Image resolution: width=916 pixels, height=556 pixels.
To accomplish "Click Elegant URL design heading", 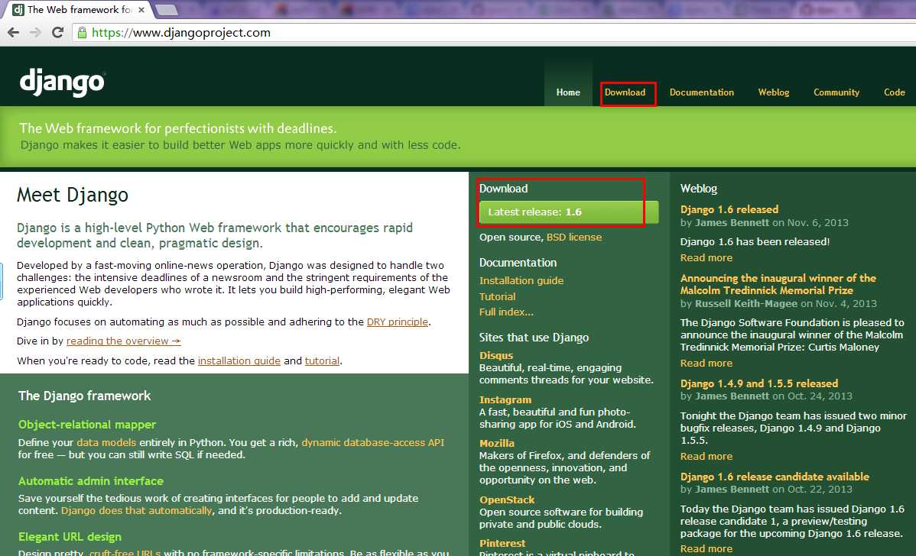I will (70, 537).
